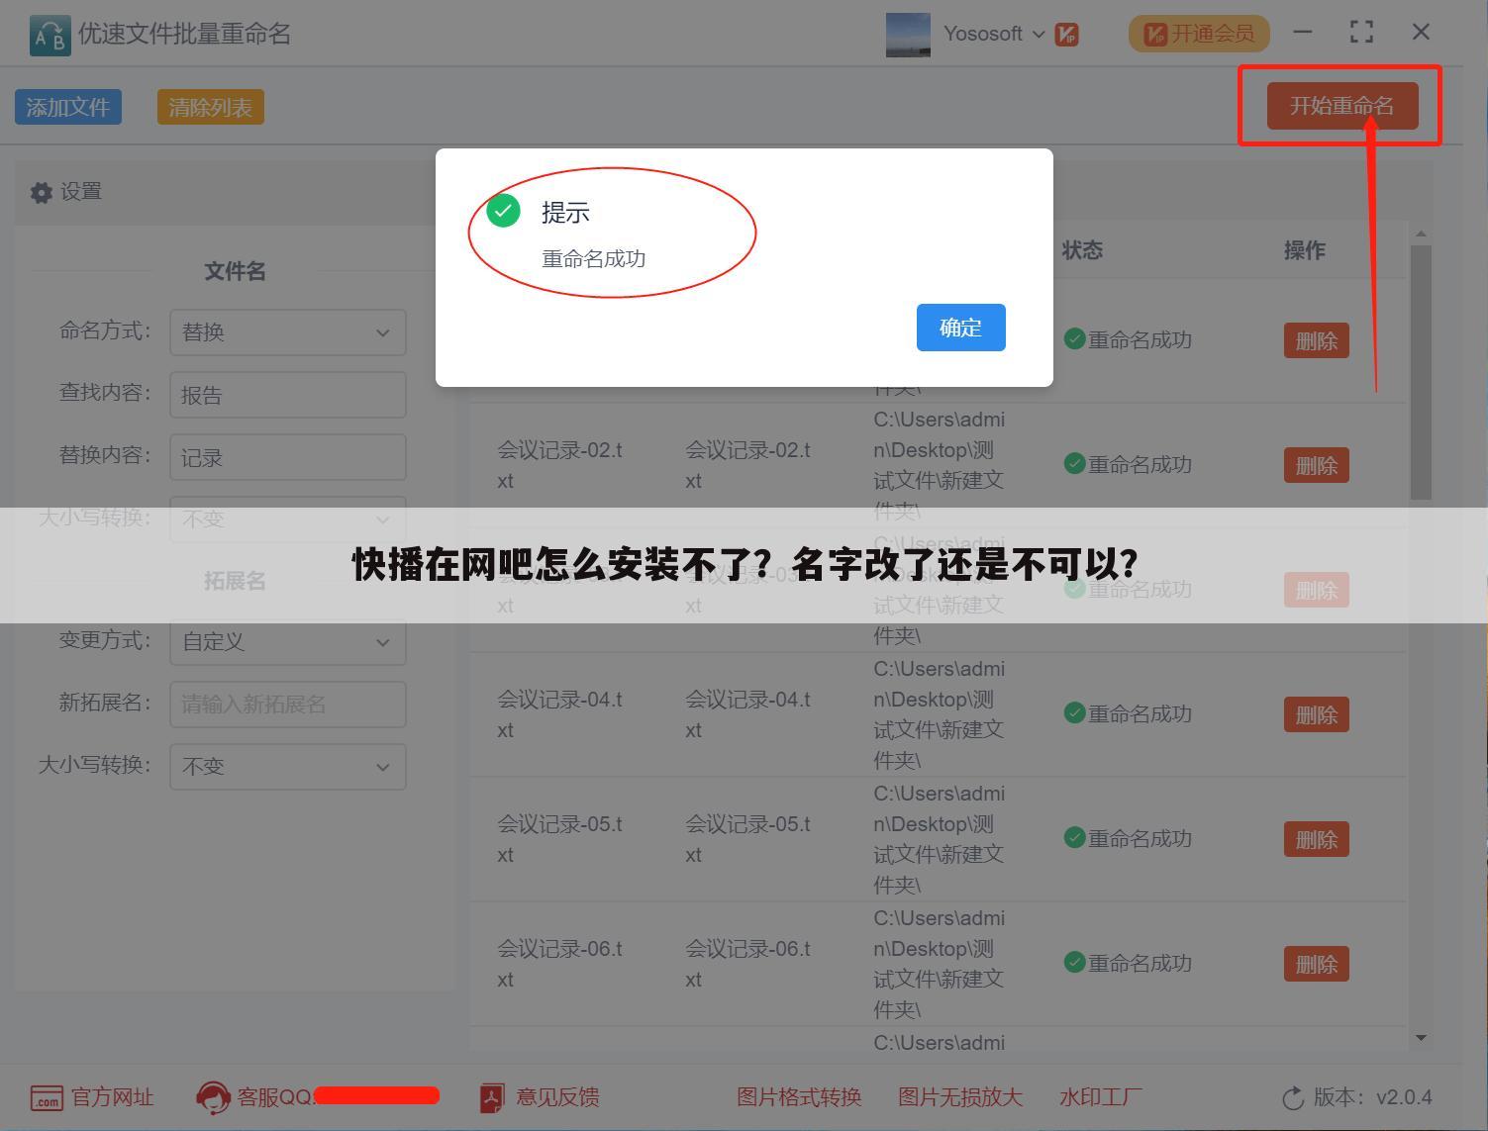Delete the 会议记录-05.txt row

click(1317, 839)
